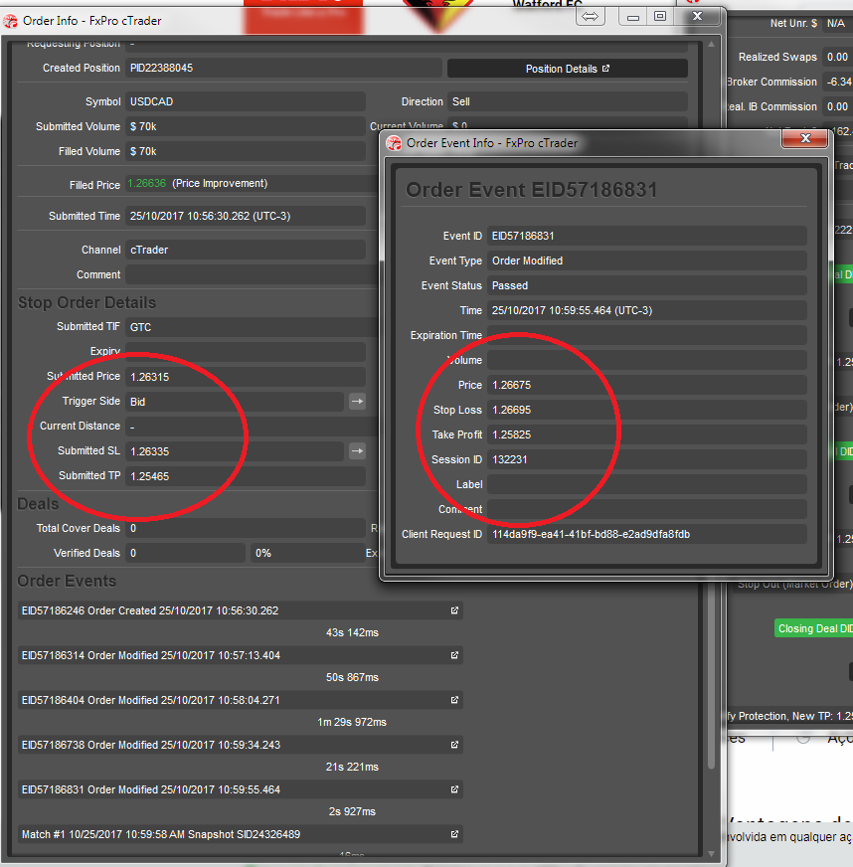Select the Total Cover Deals value 0

(133, 529)
